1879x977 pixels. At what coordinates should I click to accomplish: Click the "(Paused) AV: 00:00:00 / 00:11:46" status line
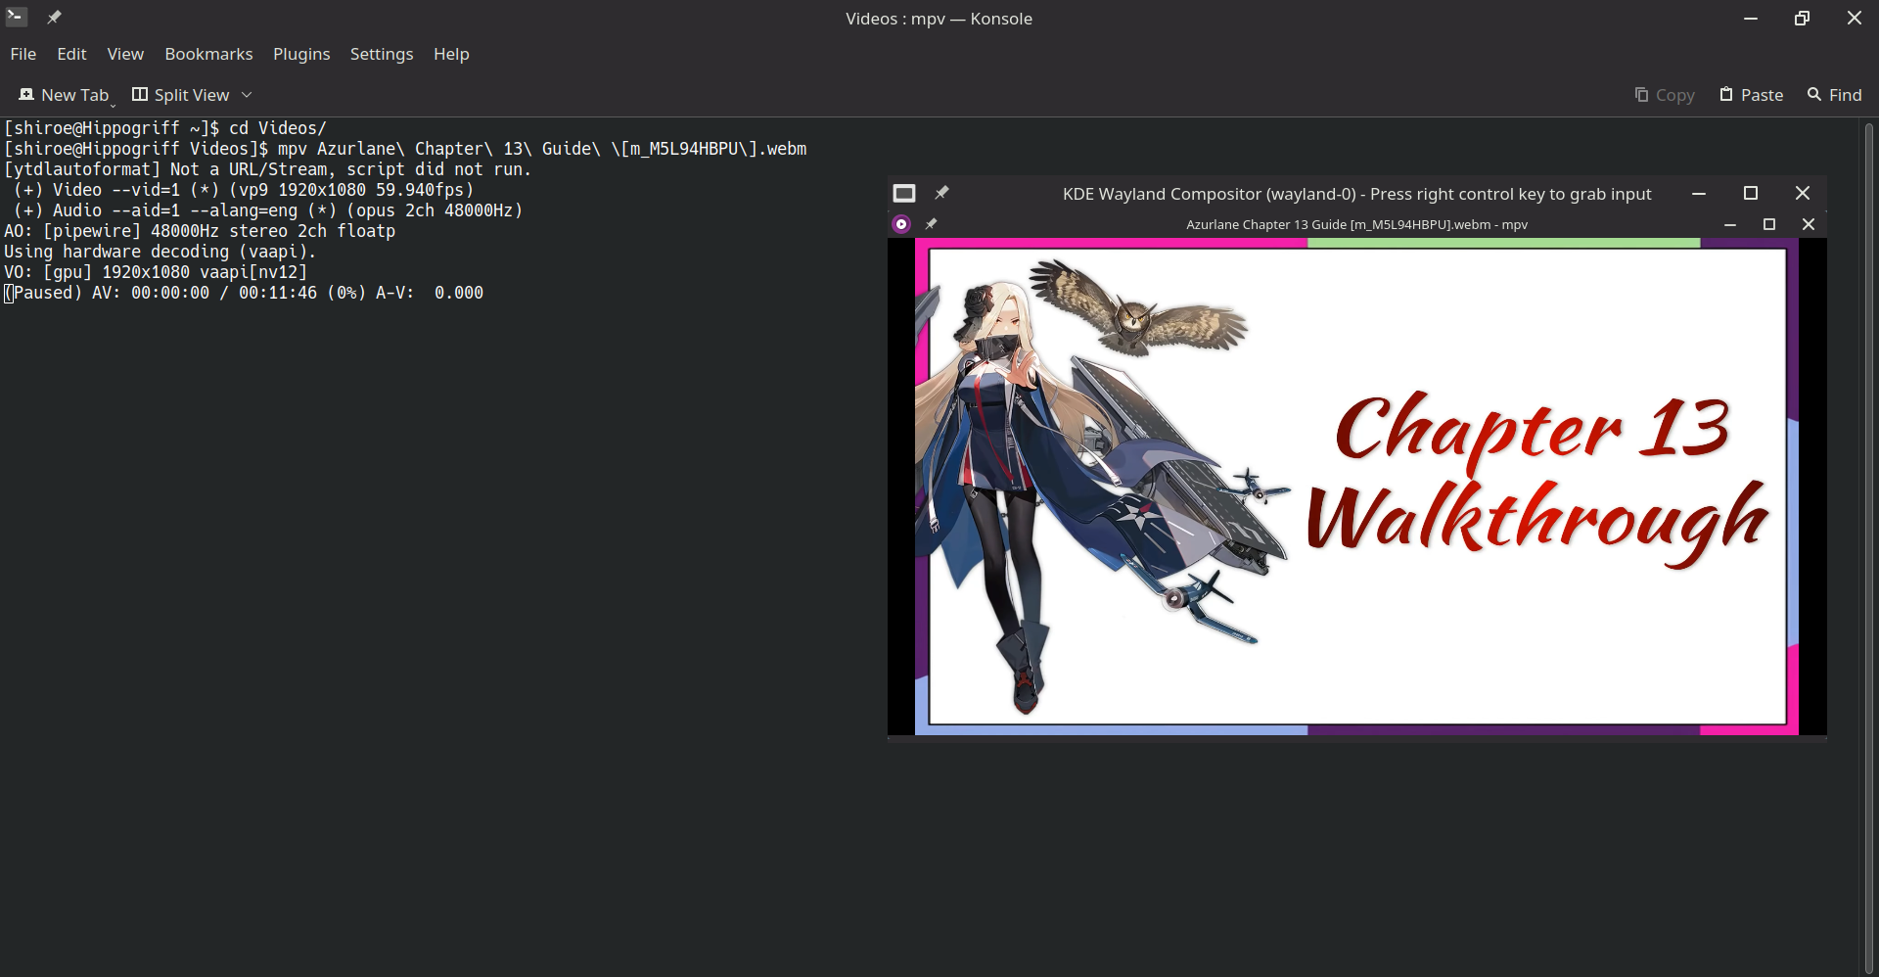tap(244, 293)
